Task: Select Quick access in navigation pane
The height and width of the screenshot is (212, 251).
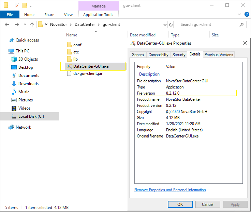Action: click(x=27, y=40)
